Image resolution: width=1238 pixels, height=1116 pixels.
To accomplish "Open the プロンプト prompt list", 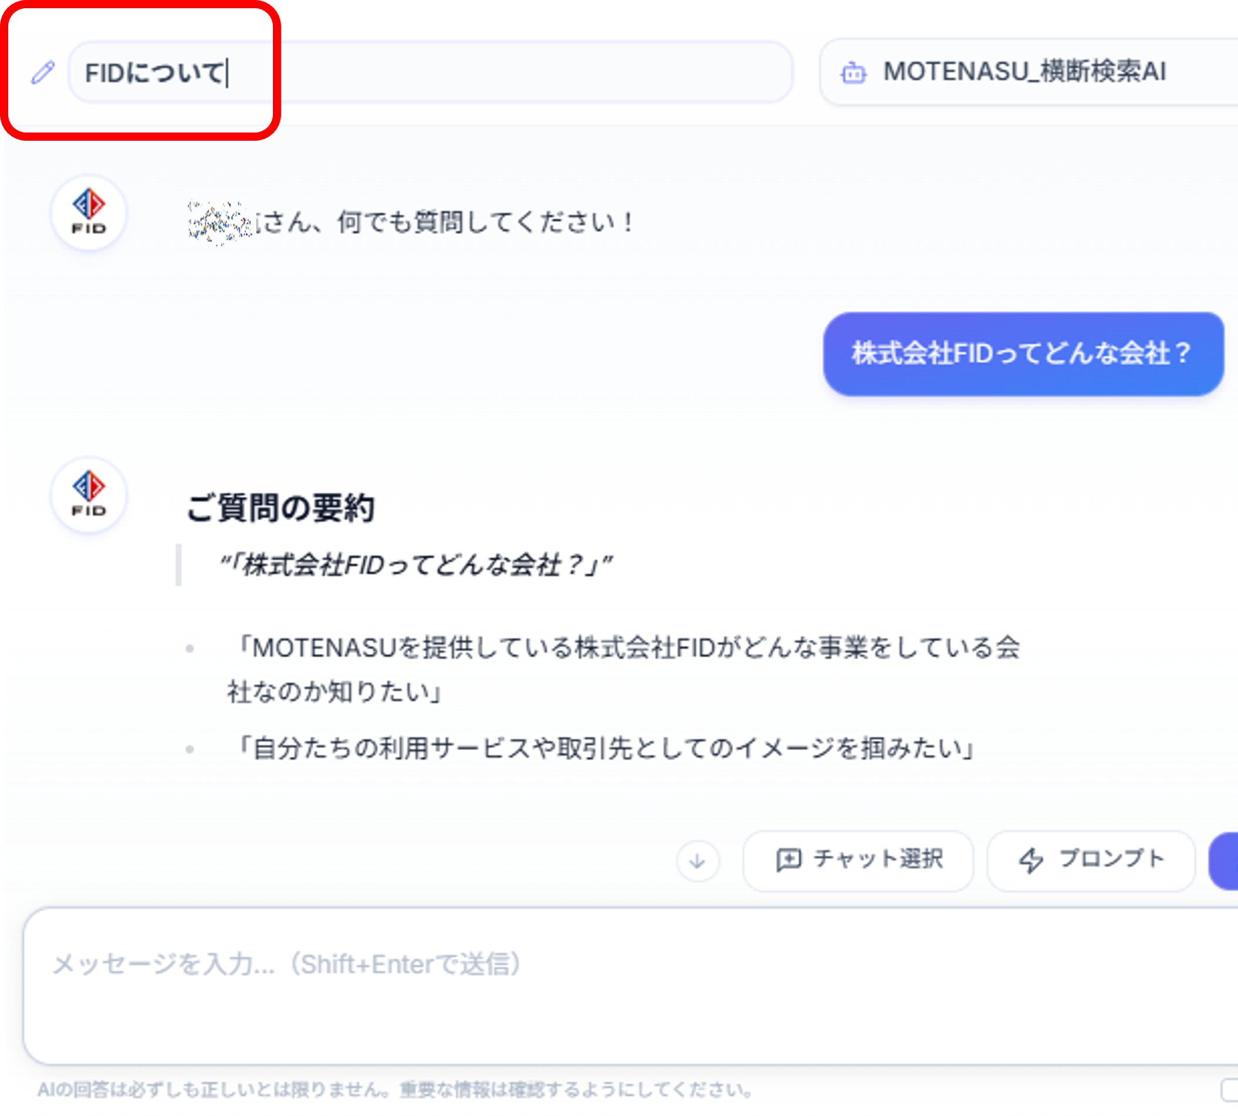I will click(x=1091, y=860).
